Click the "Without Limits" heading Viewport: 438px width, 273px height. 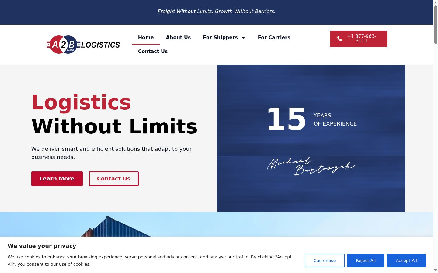(115, 126)
